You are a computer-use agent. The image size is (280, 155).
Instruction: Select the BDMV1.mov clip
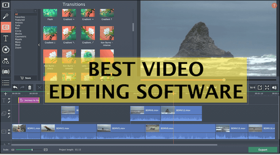[x=26, y=132]
